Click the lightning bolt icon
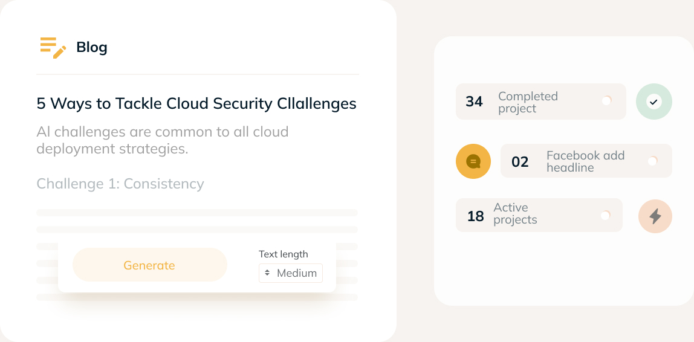The image size is (694, 342). 655,216
